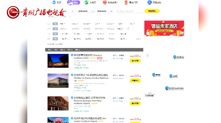Click number 3 badge beside Rosemary Boutique Hotel

point(72,98)
